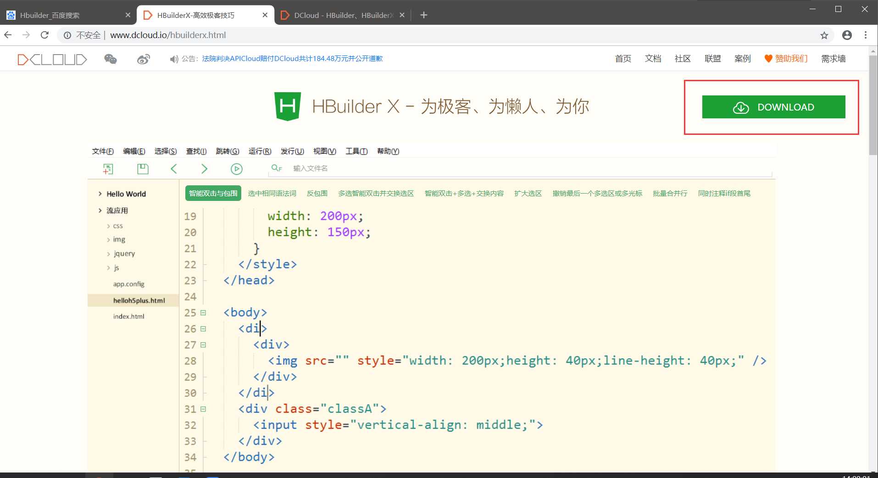
Task: Open the 发行(U) menu
Action: pos(292,151)
